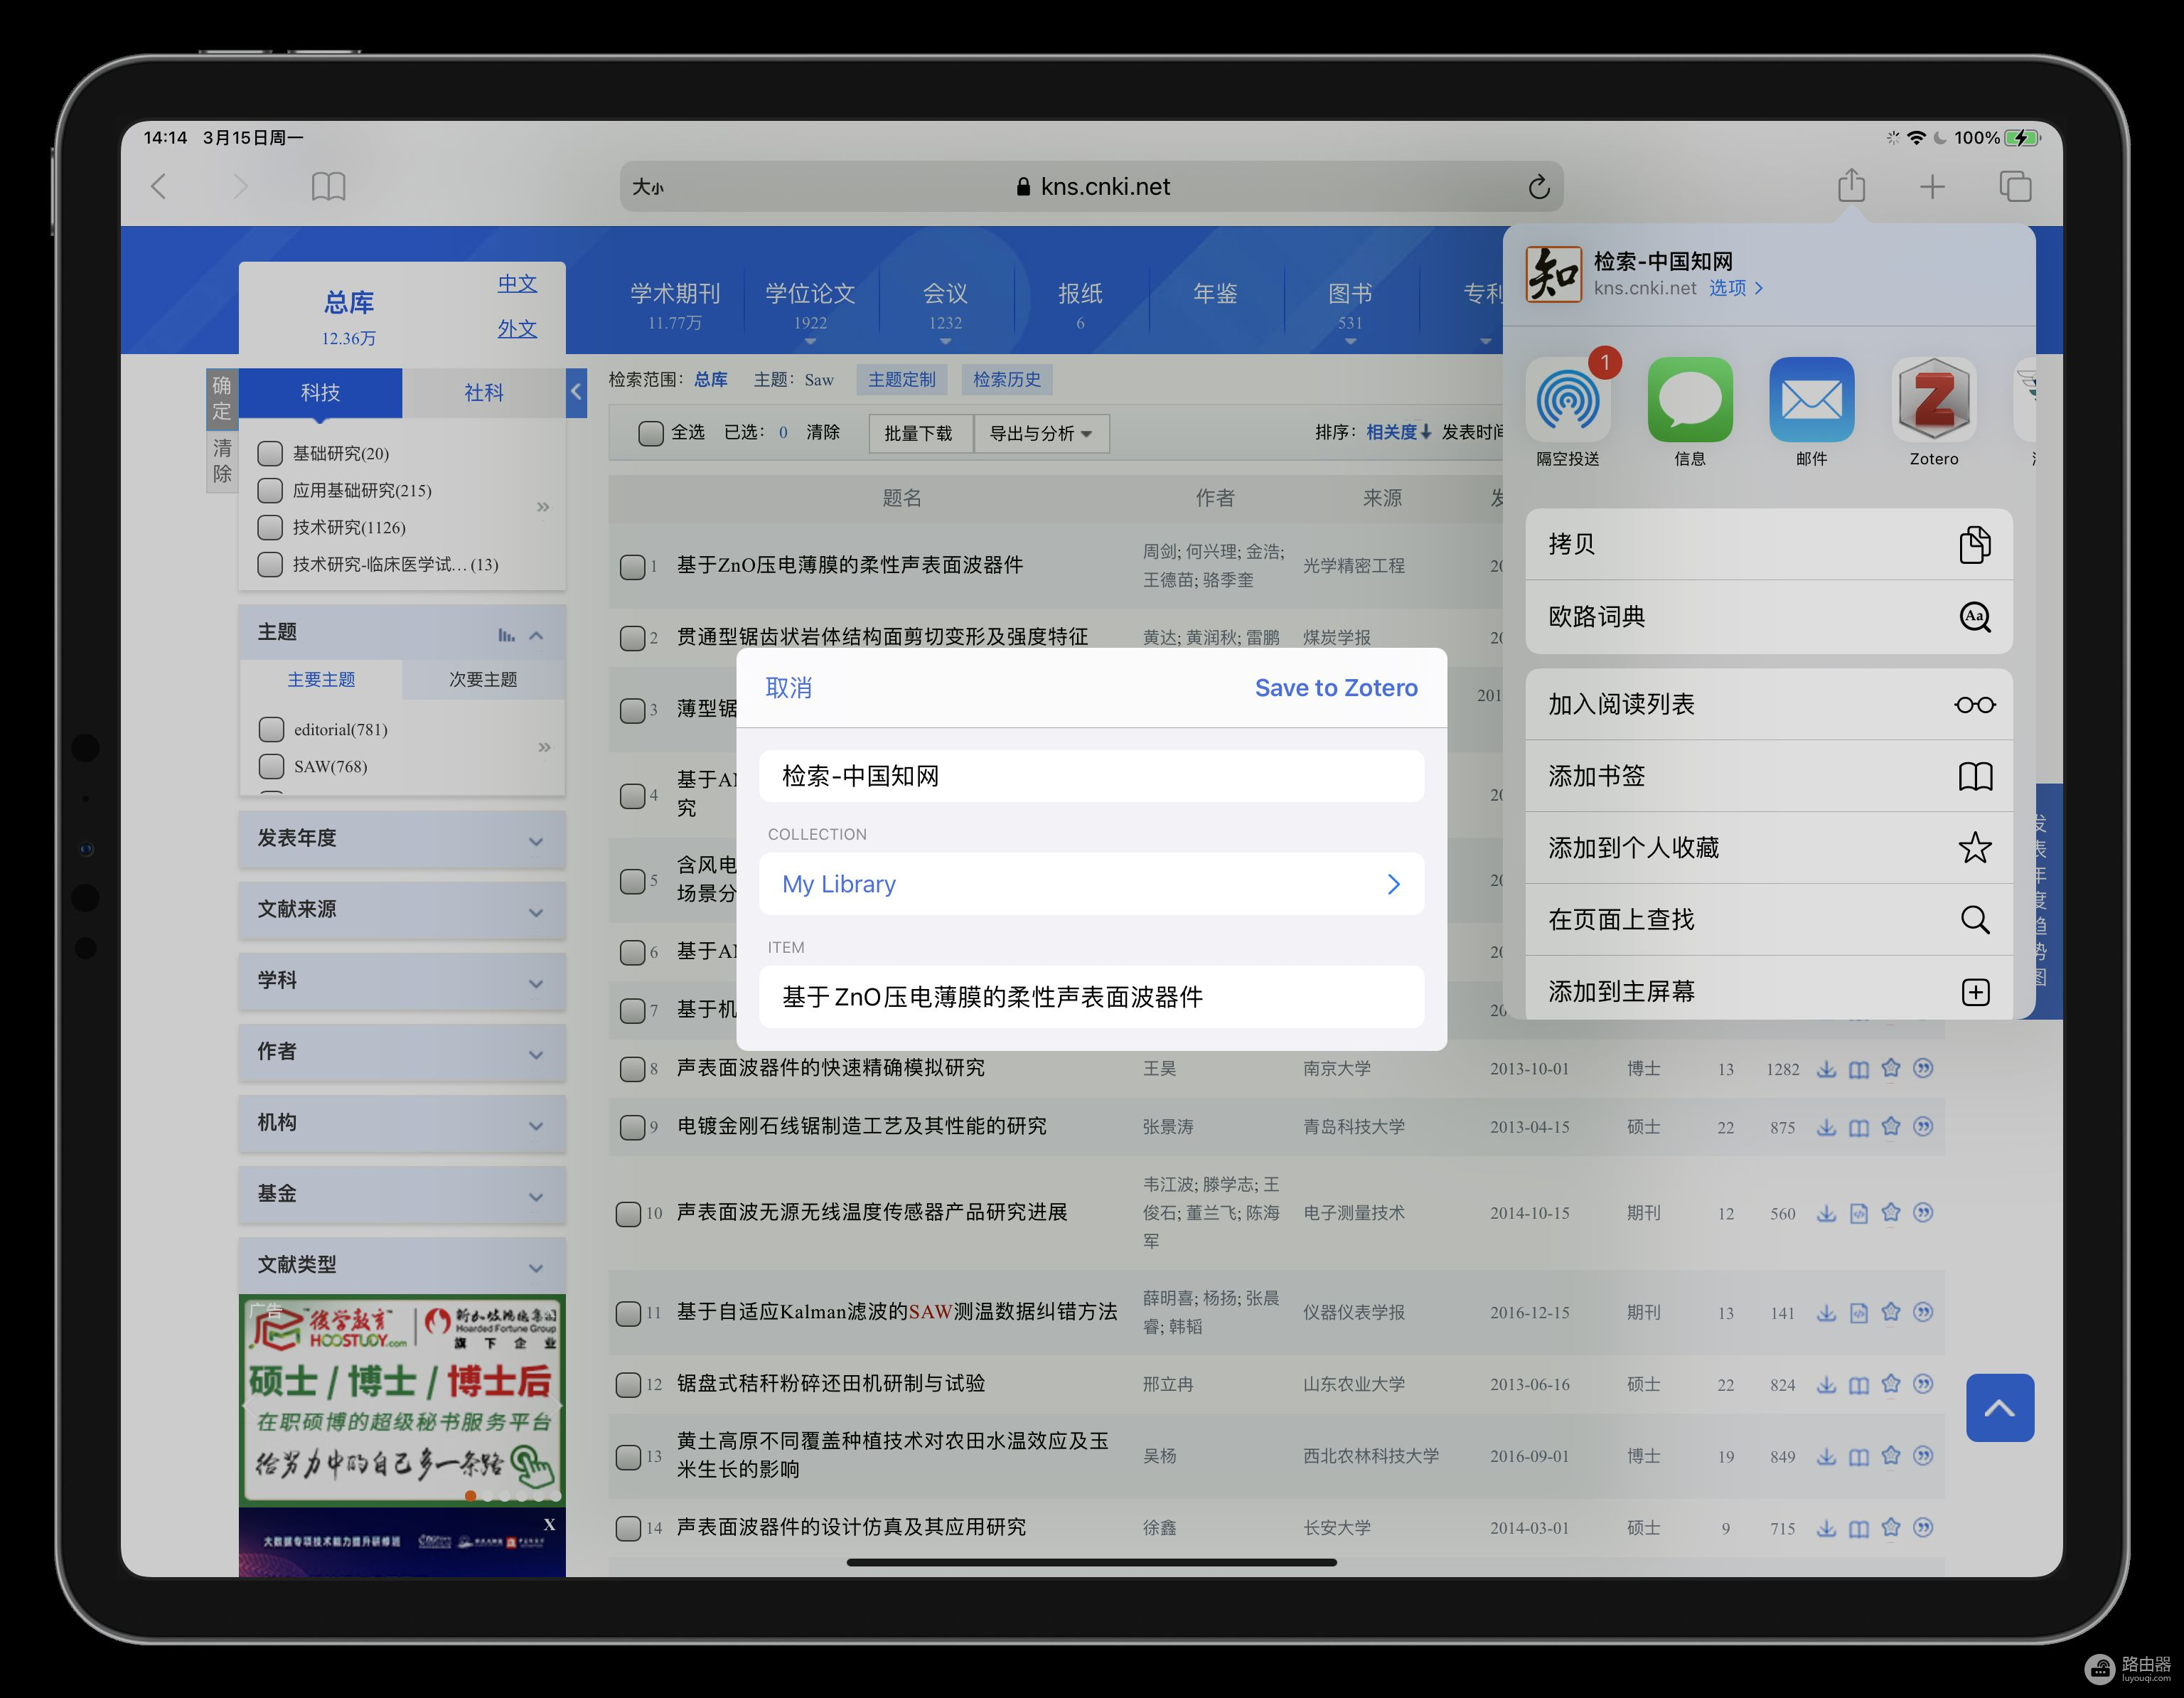Check the 基础研究(20) checkbox

tap(270, 454)
